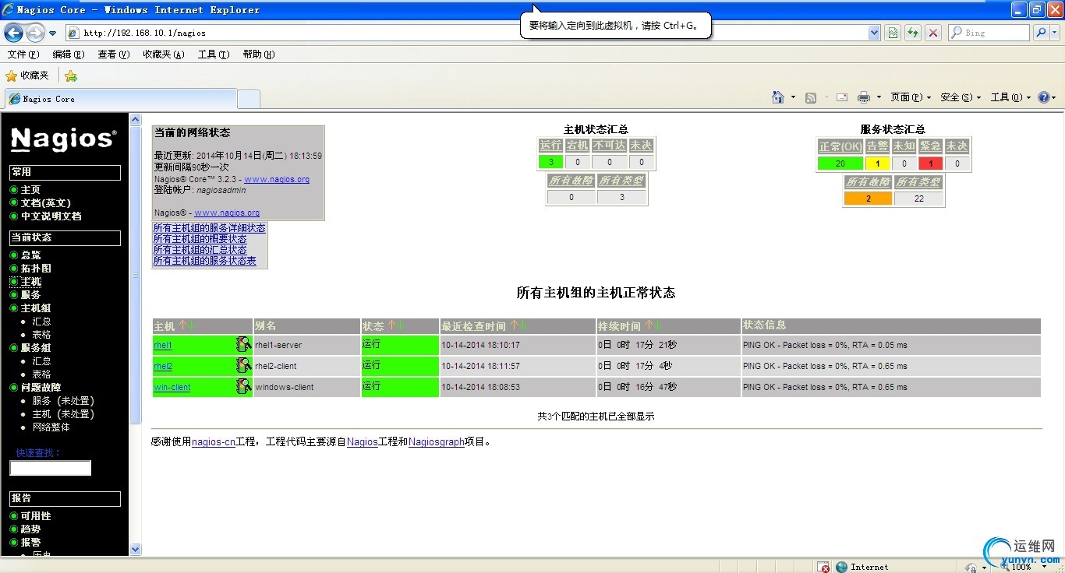Viewport: 1065px width, 573px height.
Task: Open sidebar 服务 link
Action: pyautogui.click(x=30, y=295)
